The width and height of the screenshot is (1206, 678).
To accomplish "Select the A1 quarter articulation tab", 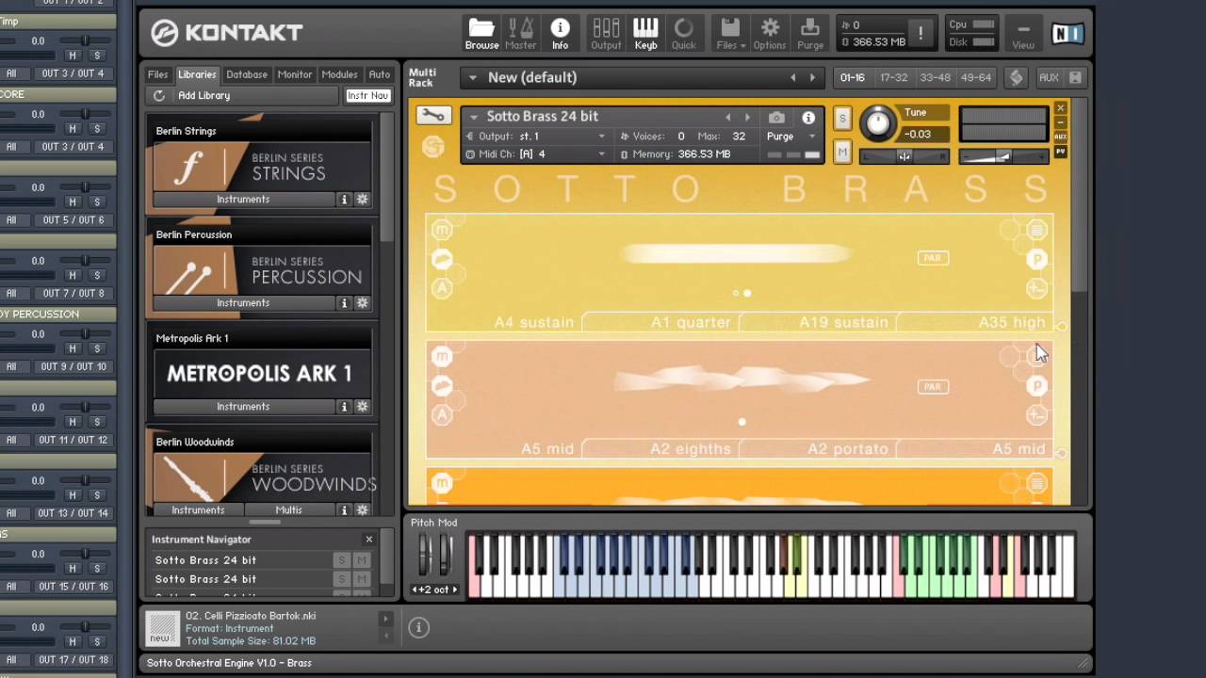I will tap(691, 322).
